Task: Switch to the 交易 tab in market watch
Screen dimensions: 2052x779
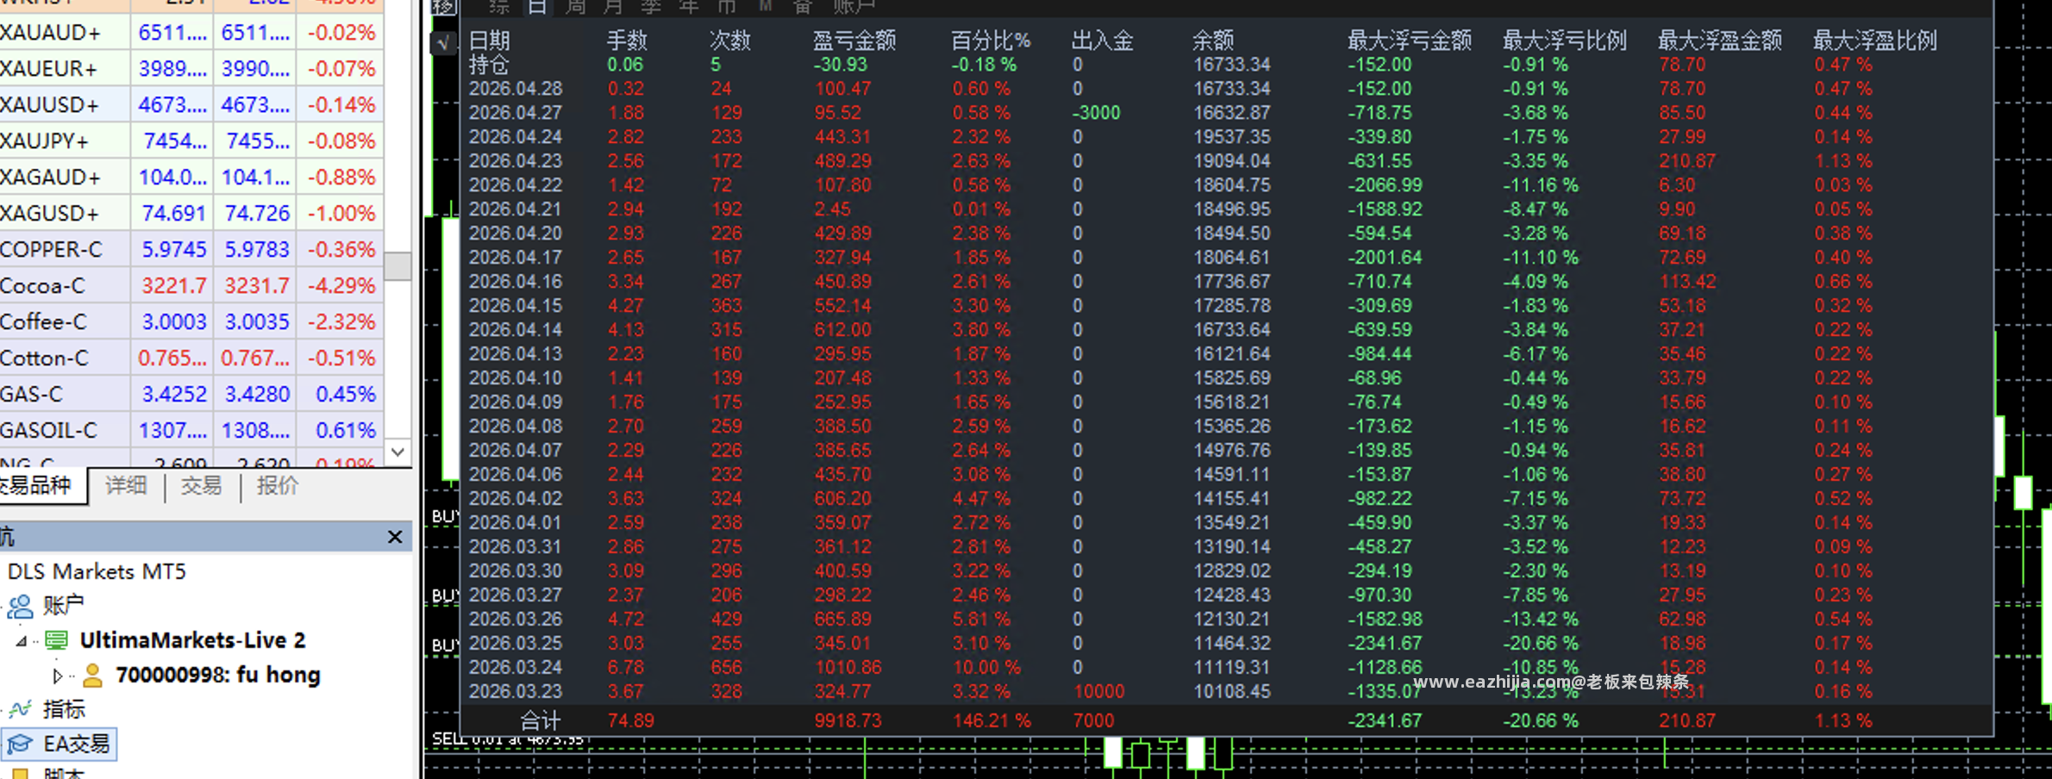Action: point(201,485)
